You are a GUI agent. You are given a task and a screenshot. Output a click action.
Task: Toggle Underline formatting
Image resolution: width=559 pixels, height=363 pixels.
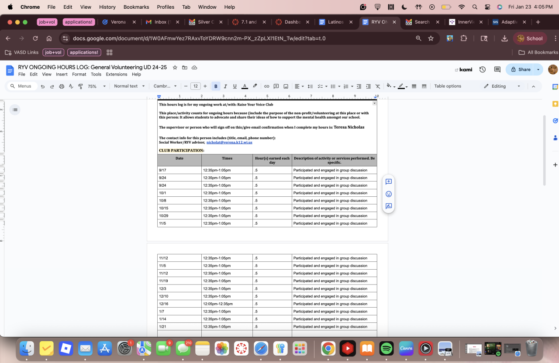pyautogui.click(x=235, y=86)
